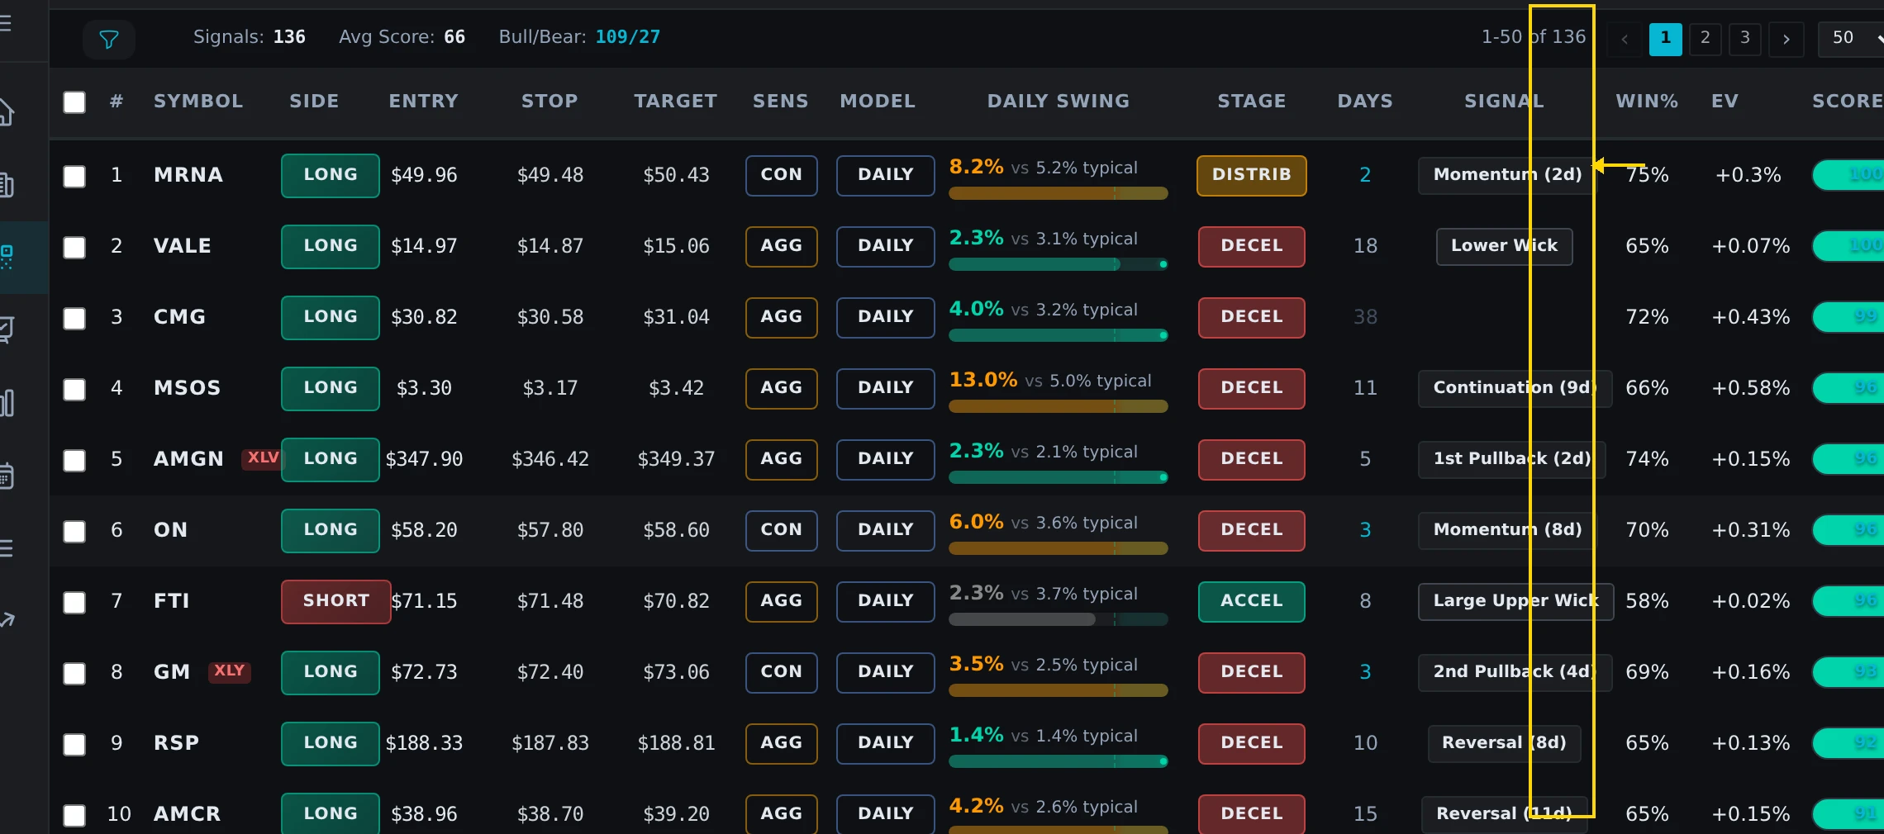Go to the next page arrow

1786,39
